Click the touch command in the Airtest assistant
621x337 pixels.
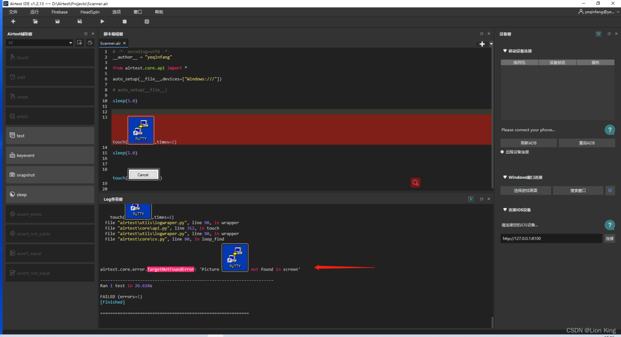tap(50, 58)
